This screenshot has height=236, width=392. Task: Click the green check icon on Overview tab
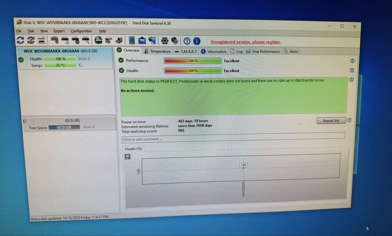point(119,50)
